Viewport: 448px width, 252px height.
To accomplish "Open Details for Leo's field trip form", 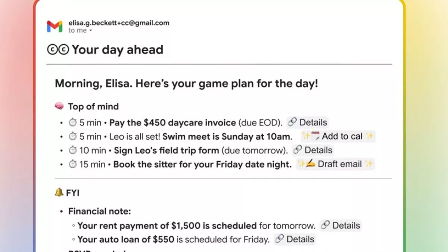I will tap(313, 150).
